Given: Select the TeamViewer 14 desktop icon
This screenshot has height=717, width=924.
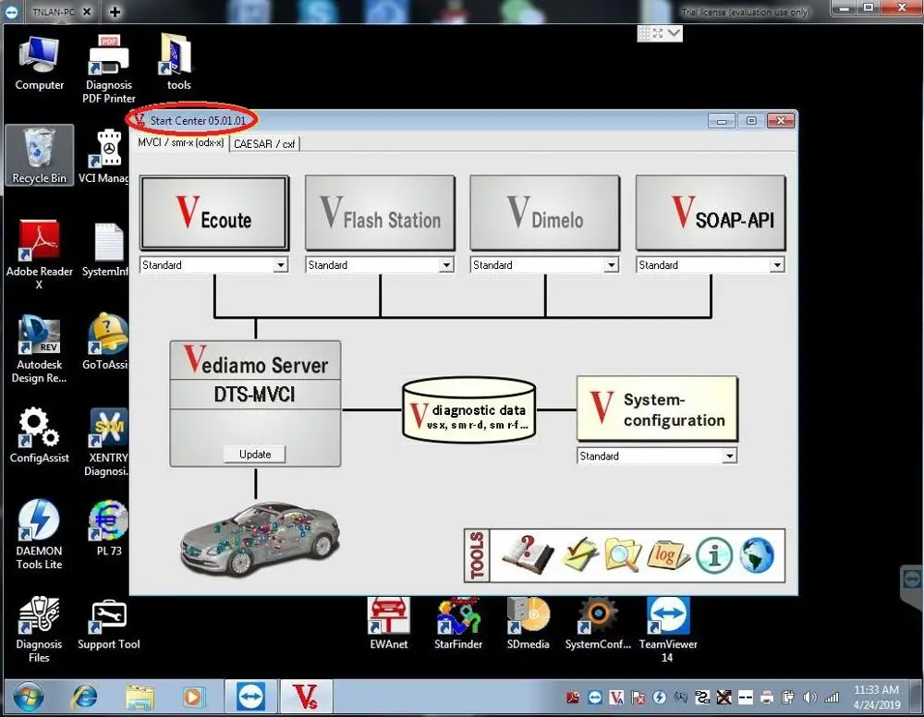Looking at the screenshot, I should click(668, 629).
